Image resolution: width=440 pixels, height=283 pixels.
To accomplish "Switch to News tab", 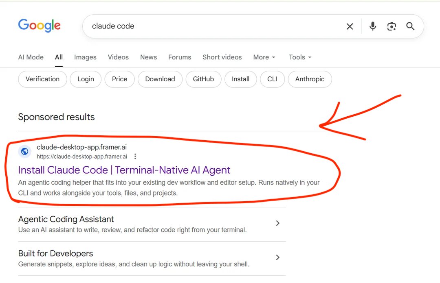I will 148,57.
